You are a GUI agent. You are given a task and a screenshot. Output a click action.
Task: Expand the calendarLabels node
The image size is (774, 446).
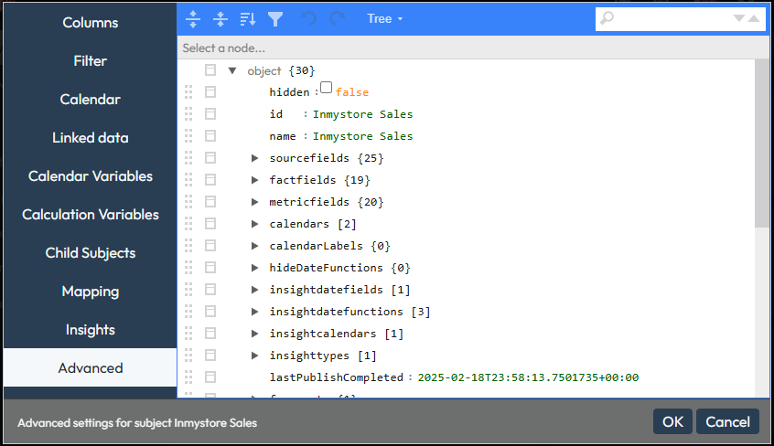pyautogui.click(x=254, y=246)
